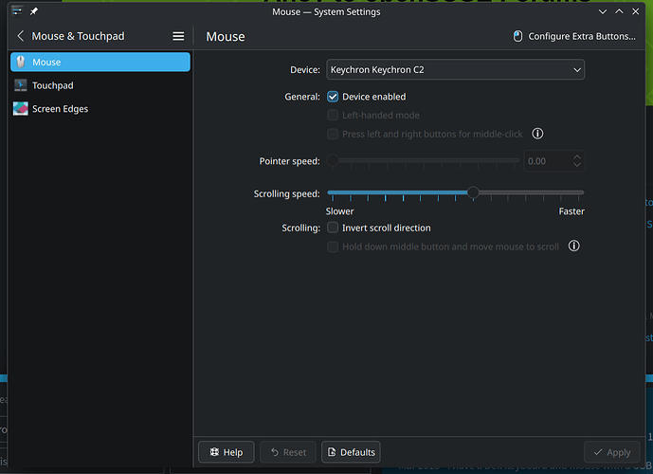This screenshot has height=474, width=653.
Task: Go back using the Mouse & Touchpad arrow
Action: 21,36
